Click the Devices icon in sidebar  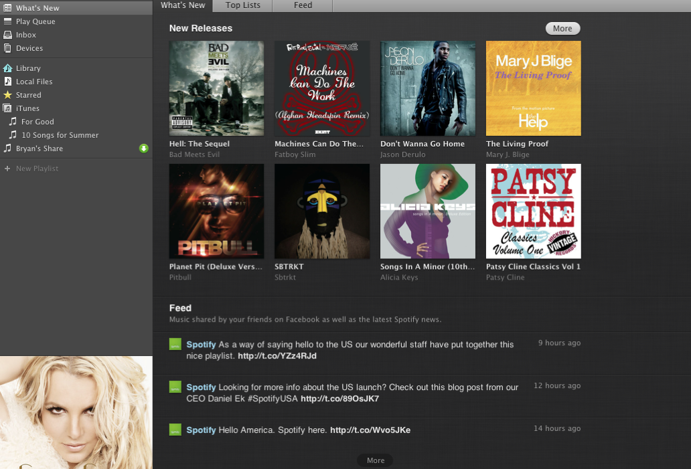[x=7, y=48]
